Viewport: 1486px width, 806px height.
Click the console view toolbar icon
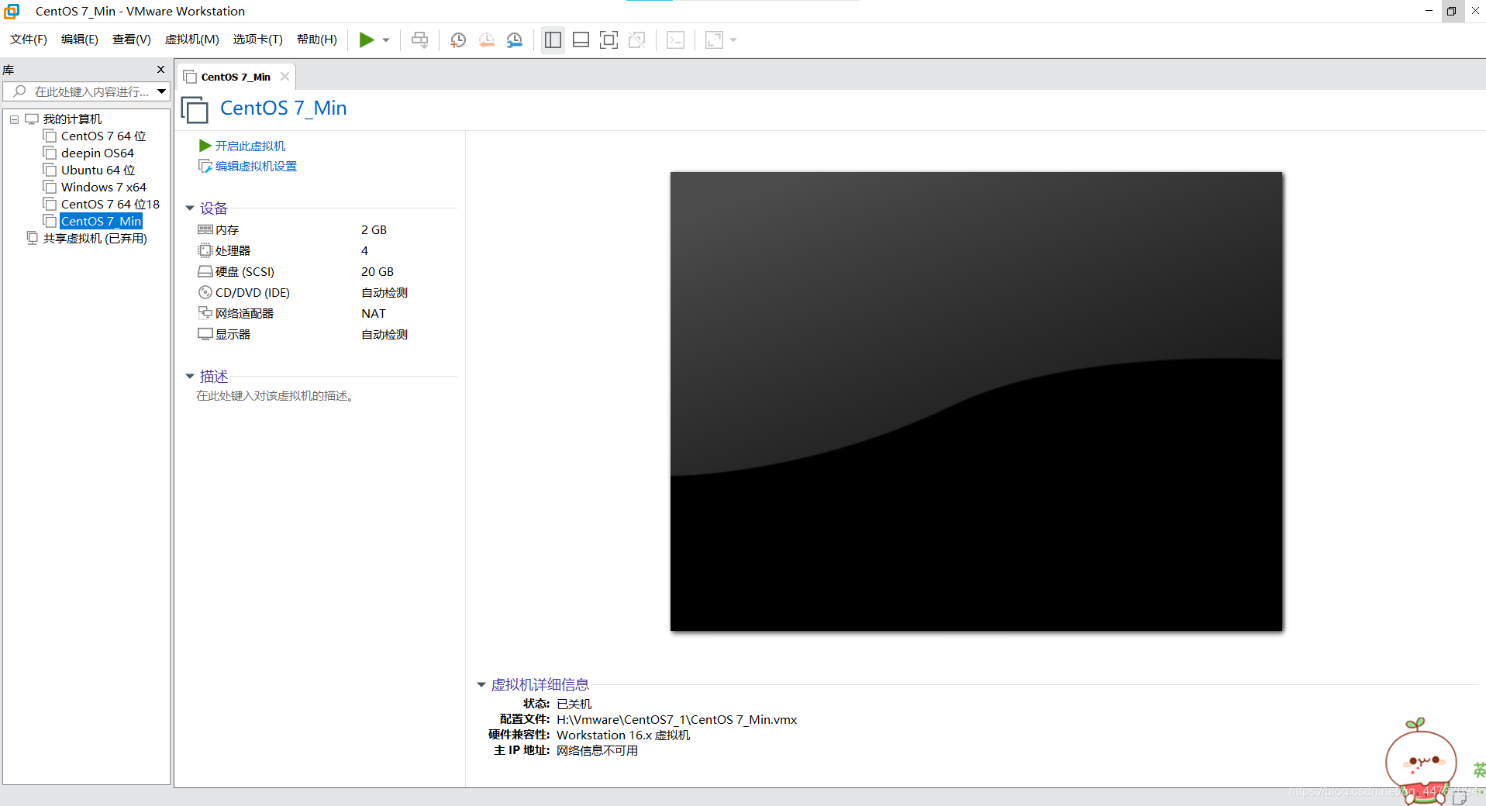pyautogui.click(x=675, y=40)
